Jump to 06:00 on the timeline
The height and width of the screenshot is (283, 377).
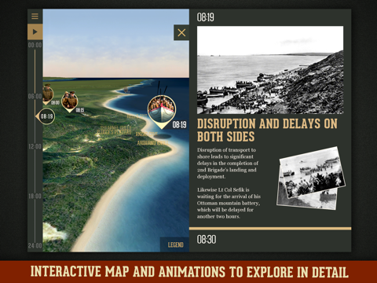tap(35, 96)
